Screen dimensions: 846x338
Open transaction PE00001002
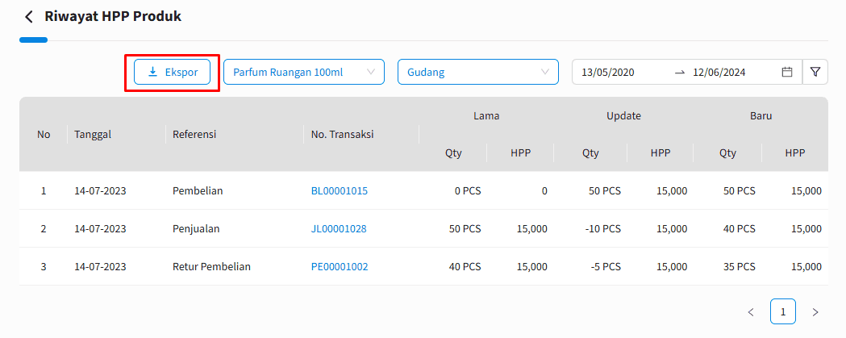coord(340,267)
